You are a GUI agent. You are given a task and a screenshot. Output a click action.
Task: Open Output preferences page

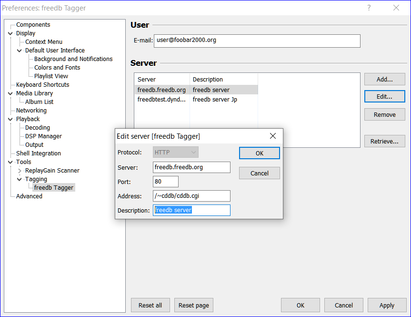(x=34, y=145)
